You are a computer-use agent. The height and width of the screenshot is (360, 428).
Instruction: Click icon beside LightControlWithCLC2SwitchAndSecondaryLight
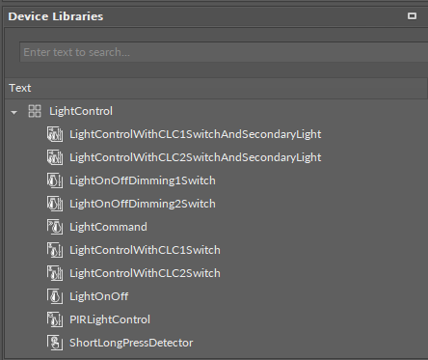coord(55,157)
